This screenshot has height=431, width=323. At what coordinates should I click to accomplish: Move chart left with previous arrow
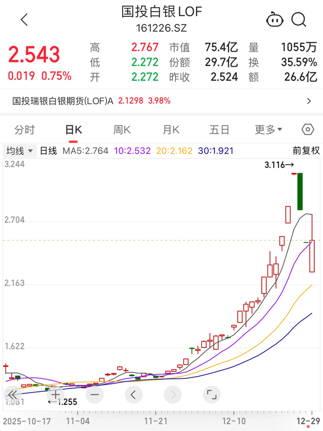tap(133, 395)
